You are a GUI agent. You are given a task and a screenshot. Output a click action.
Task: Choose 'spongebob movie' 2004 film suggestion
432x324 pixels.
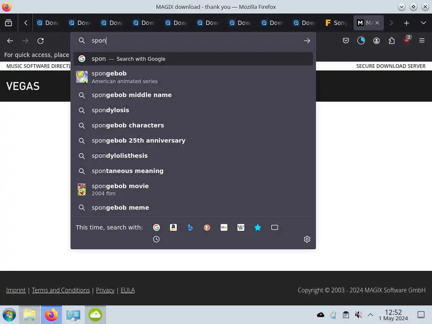193,189
